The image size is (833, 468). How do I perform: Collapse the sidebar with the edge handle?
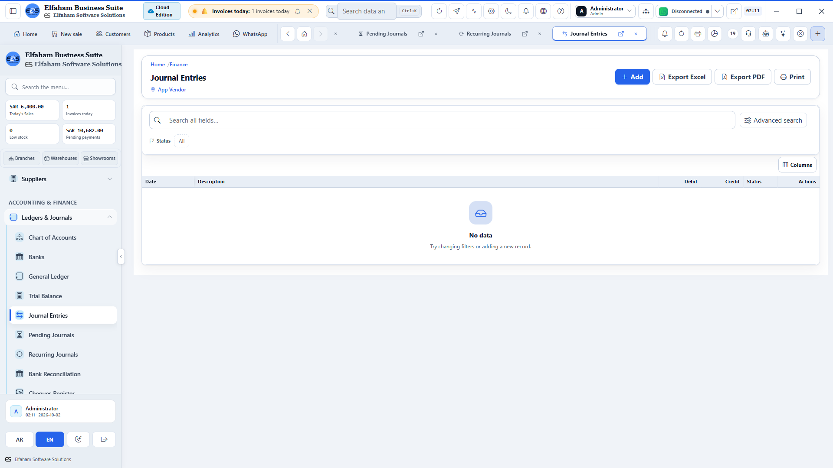pyautogui.click(x=121, y=257)
